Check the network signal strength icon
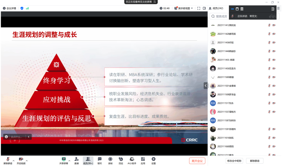The image size is (282, 167). (x=27, y=8)
